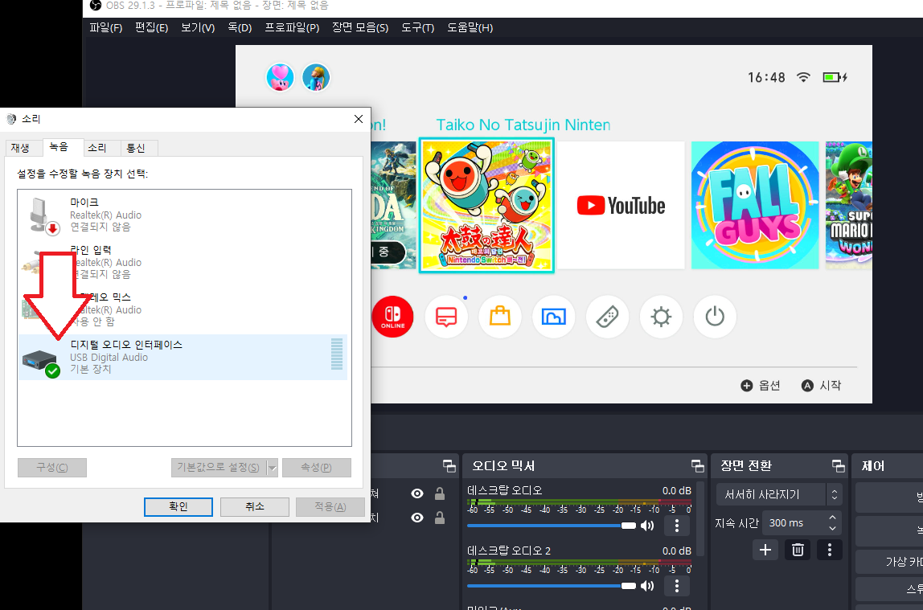Open the 도움말(H) menu
The width and height of the screenshot is (923, 610).
[470, 27]
